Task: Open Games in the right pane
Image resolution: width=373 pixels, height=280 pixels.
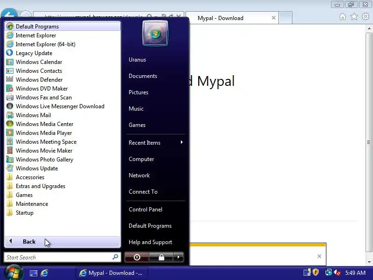Action: (x=137, y=125)
